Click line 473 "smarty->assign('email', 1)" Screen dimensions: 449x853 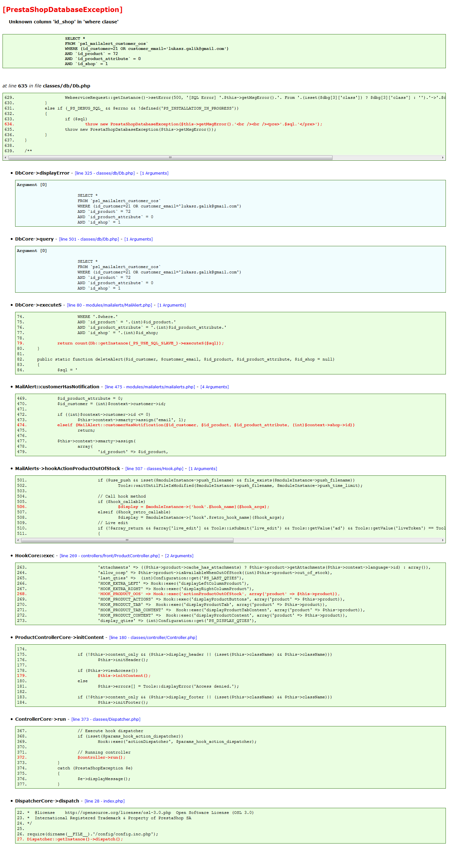point(132,420)
